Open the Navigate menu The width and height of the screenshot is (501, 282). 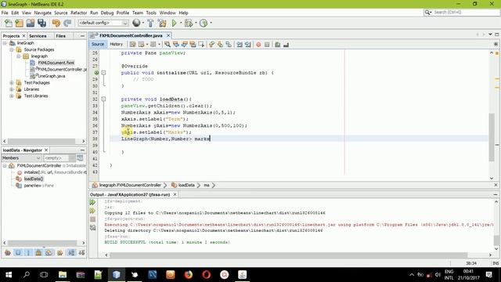point(42,13)
